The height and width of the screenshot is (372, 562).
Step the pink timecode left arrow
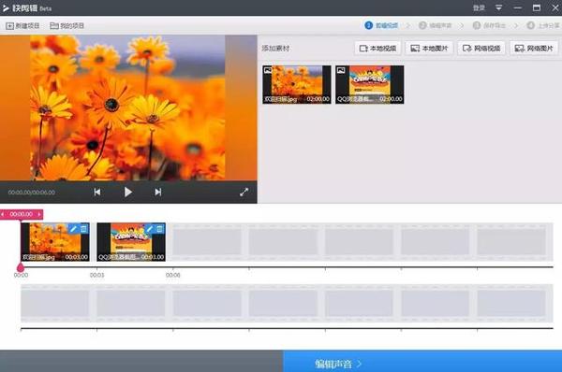click(x=3, y=214)
